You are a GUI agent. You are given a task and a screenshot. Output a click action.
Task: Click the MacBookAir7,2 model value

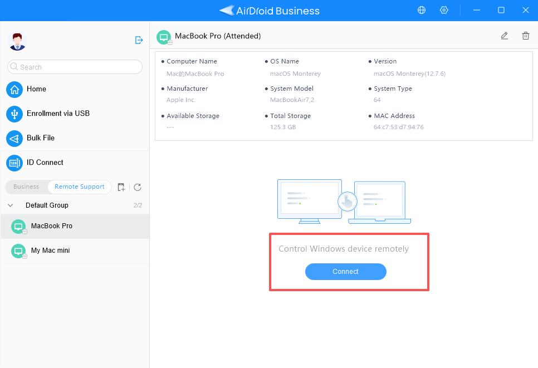click(292, 100)
